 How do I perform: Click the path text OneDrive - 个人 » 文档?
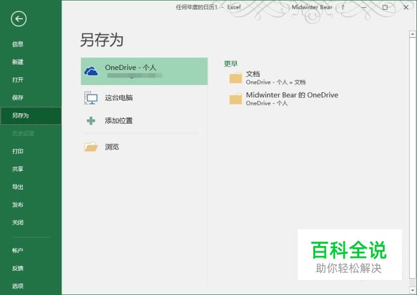276,82
